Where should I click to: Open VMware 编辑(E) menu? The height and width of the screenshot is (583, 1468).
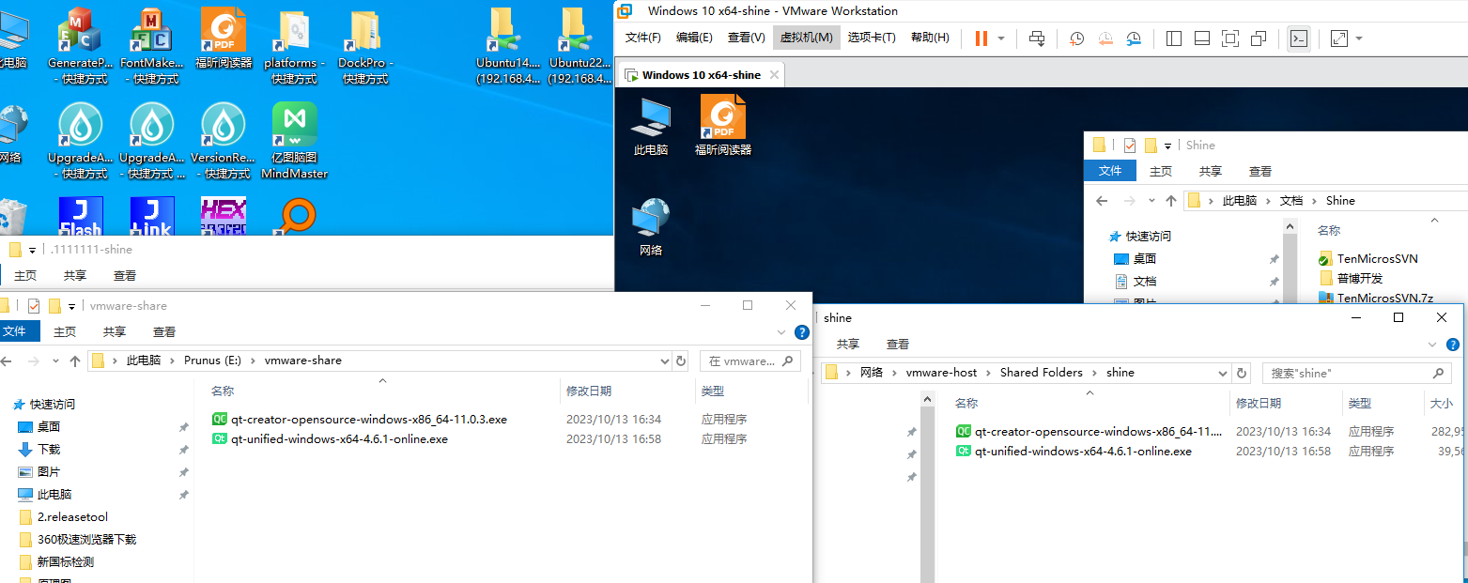point(694,38)
